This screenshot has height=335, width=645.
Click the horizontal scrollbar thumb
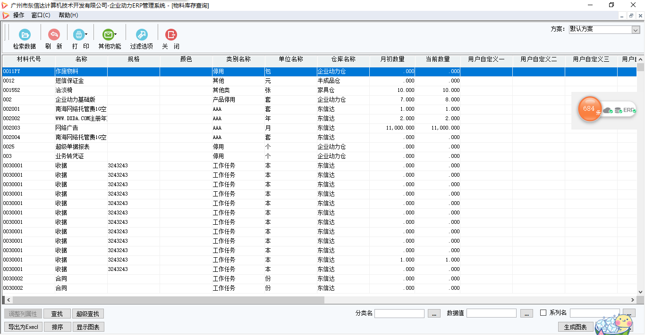tap(168, 300)
